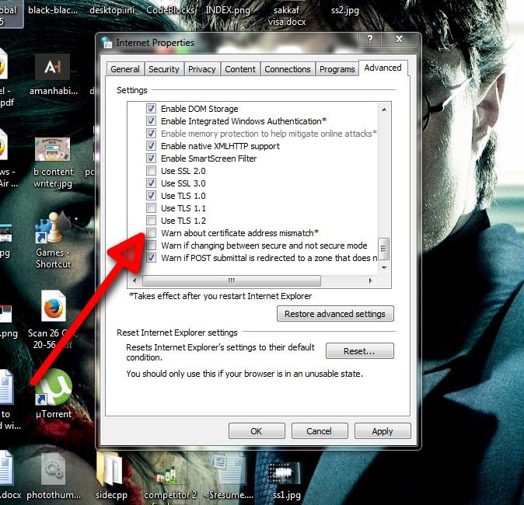Launch µTorrent from the desktop
The height and width of the screenshot is (505, 524).
coord(54,387)
